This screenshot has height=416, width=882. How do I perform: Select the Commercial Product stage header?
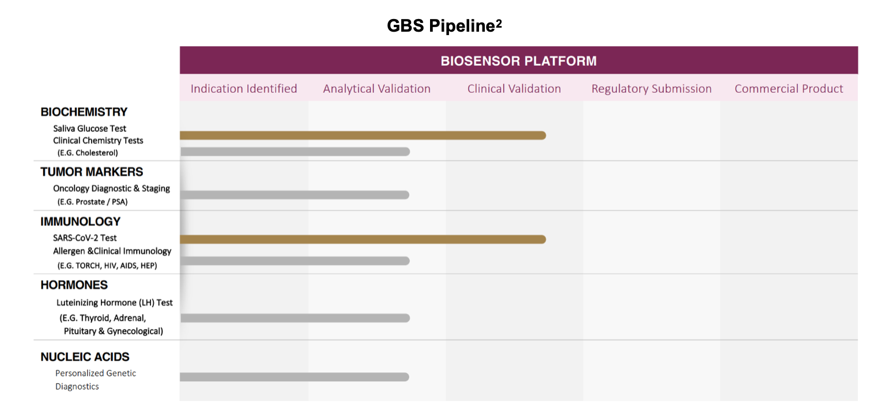(x=789, y=89)
